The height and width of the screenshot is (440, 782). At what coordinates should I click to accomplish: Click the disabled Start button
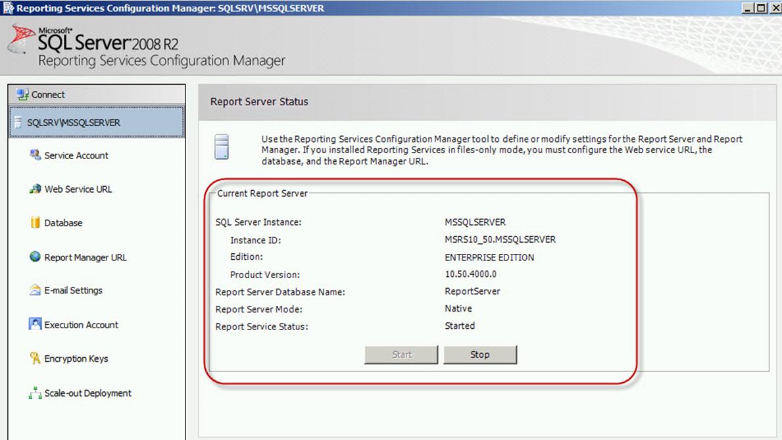pos(401,354)
